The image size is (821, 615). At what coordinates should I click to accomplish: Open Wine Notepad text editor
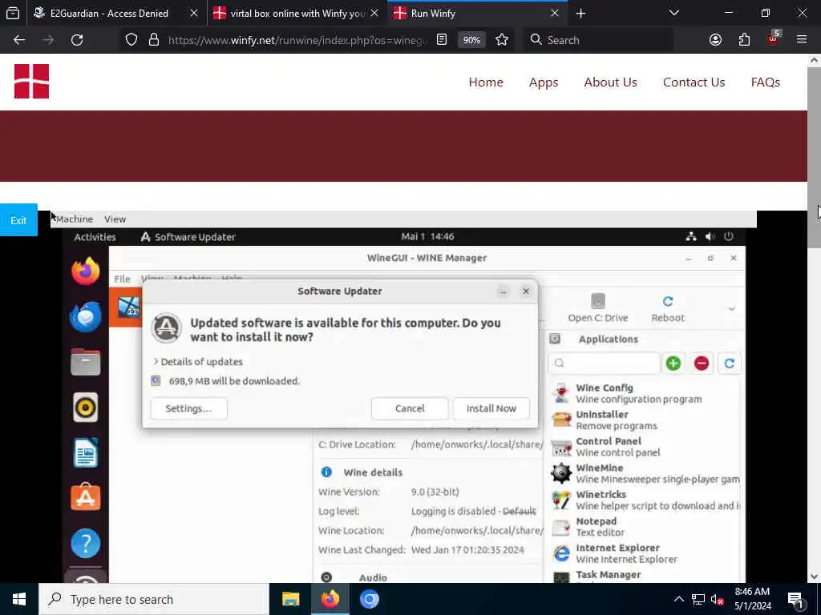[645, 527]
